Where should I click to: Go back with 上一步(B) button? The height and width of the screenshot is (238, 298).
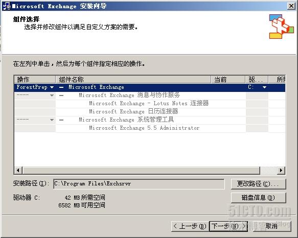190,226
